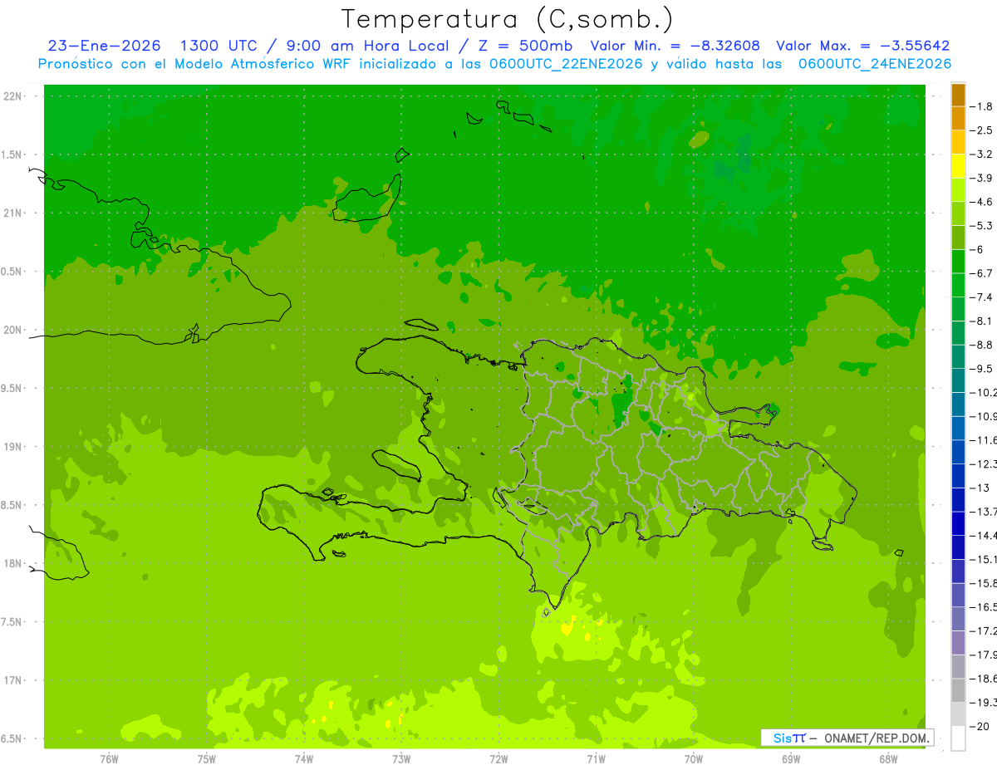Click the '72W' longitude label
Viewport: 997px width, 770px height.
click(x=498, y=759)
